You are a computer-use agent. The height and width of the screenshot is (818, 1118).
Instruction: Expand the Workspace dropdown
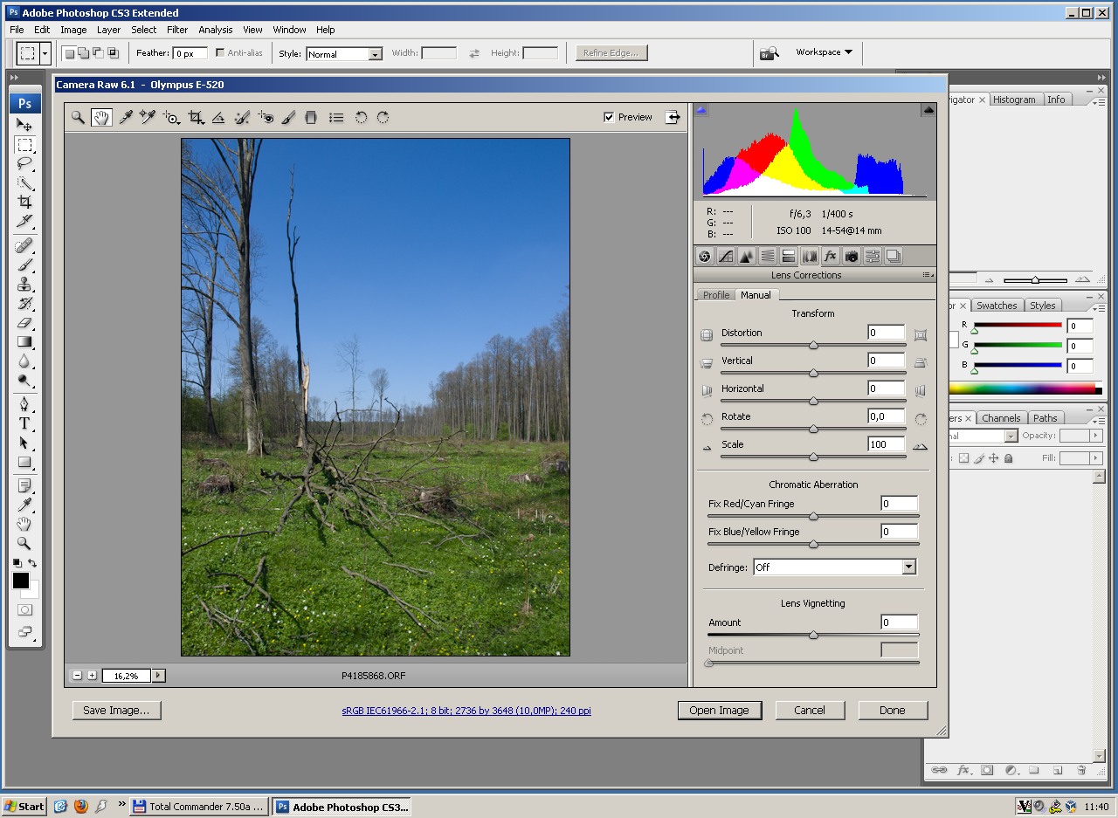tap(824, 52)
